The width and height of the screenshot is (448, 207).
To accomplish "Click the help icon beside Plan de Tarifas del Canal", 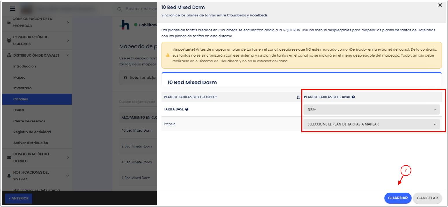I will click(353, 97).
